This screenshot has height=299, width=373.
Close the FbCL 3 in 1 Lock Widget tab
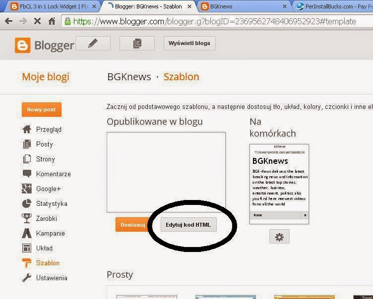point(94,6)
